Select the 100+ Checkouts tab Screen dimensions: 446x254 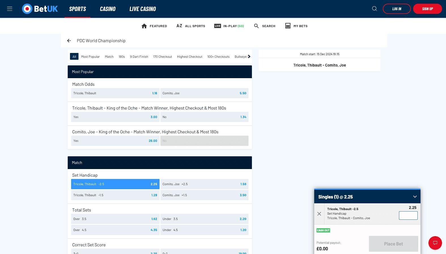coord(218,57)
